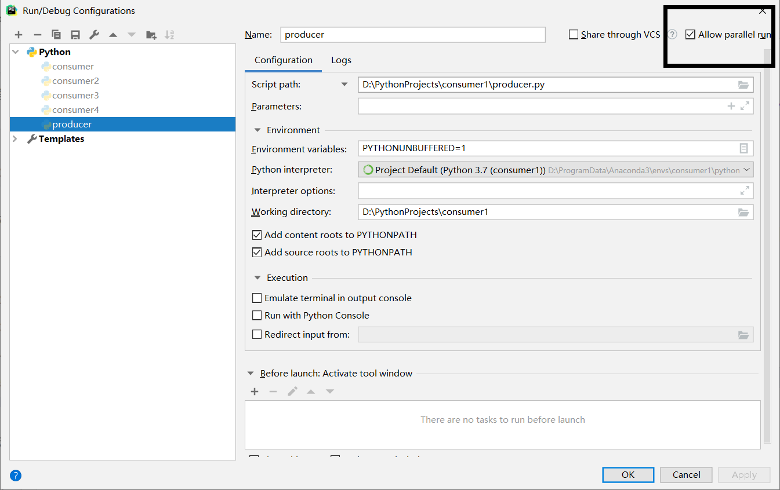Copy the producer configuration
The width and height of the screenshot is (780, 490).
click(56, 34)
